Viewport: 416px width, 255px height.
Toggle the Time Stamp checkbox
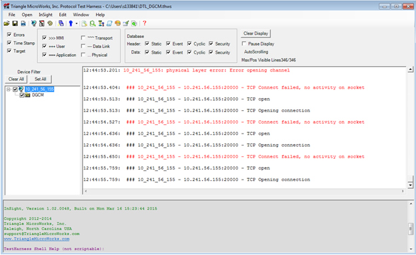point(9,43)
